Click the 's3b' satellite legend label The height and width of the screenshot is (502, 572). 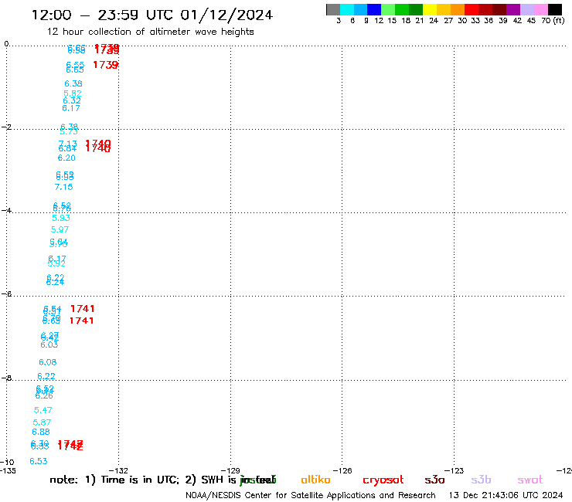point(481,480)
